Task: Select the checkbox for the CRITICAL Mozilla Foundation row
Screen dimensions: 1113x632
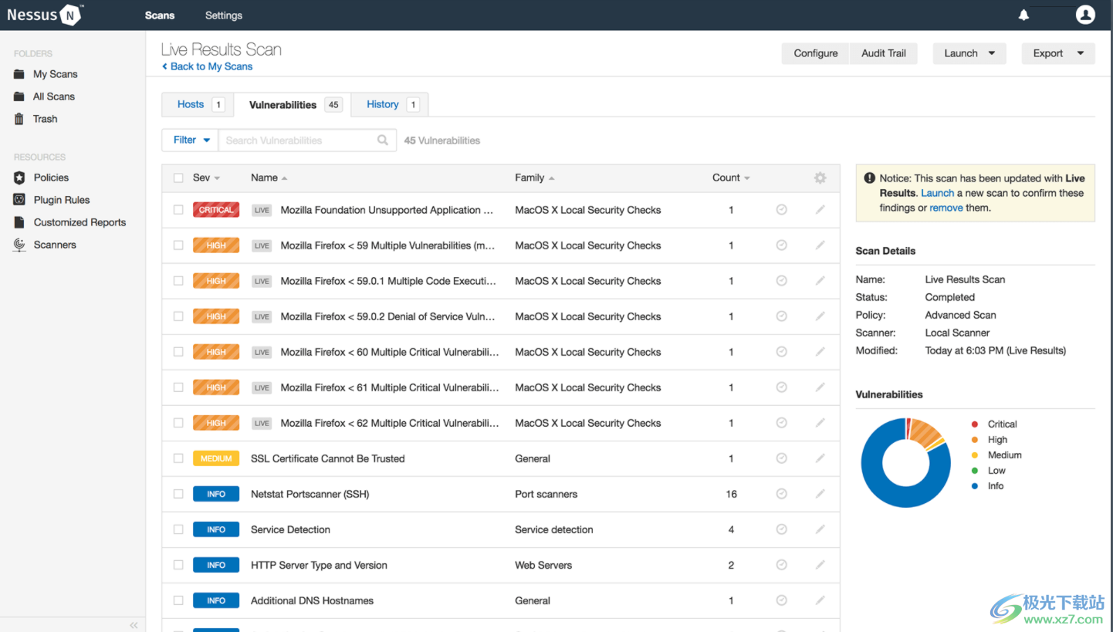Action: pos(178,210)
